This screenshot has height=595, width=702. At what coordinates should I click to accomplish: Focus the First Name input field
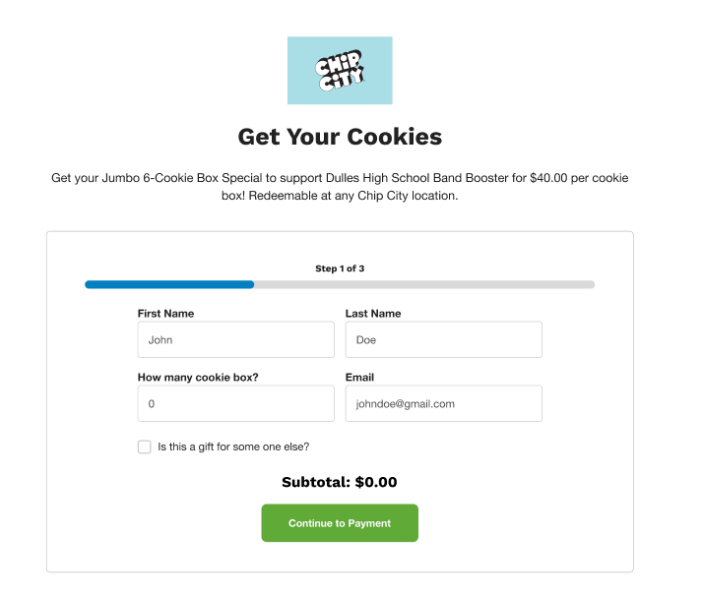click(235, 340)
